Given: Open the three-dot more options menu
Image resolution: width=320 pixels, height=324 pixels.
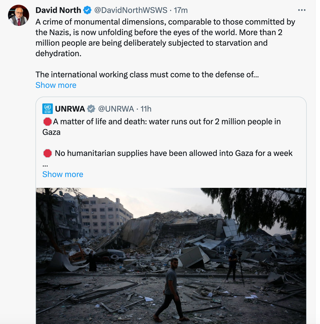Looking at the screenshot, I should (x=302, y=10).
